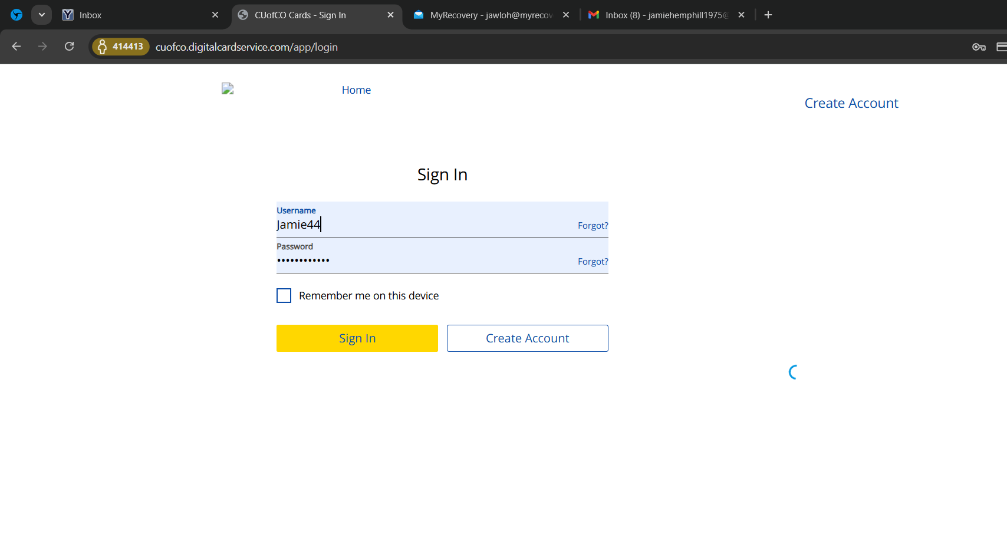
Task: Open the Home link in header
Action: [356, 90]
